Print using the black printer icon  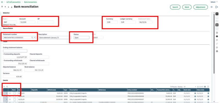click(217, 36)
